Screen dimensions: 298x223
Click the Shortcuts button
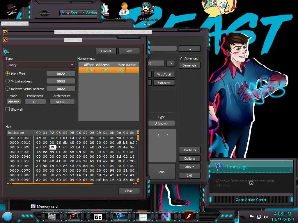coord(189,150)
